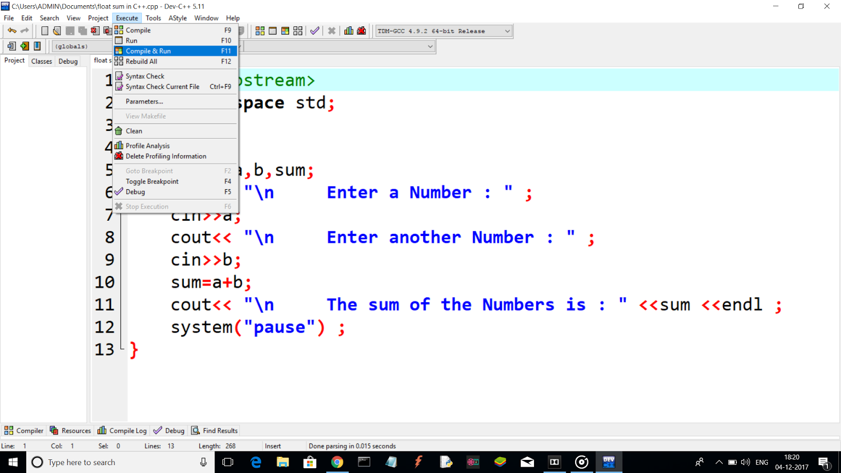Open Profile Analysis via the bar-chart toolbar icon
This screenshot has width=841, height=473.
[x=348, y=30]
